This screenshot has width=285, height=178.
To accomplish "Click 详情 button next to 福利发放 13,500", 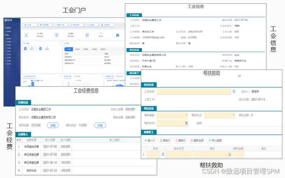I will pos(100,126).
